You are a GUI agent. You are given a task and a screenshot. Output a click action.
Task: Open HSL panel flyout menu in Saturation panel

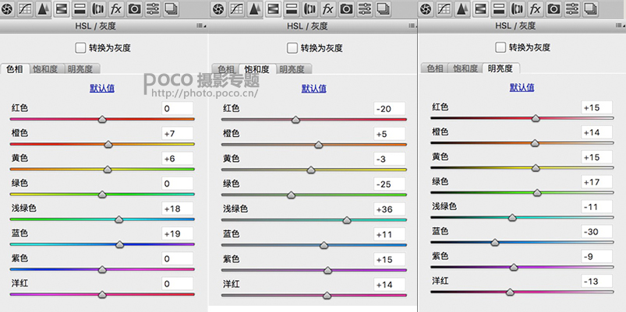[x=412, y=26]
